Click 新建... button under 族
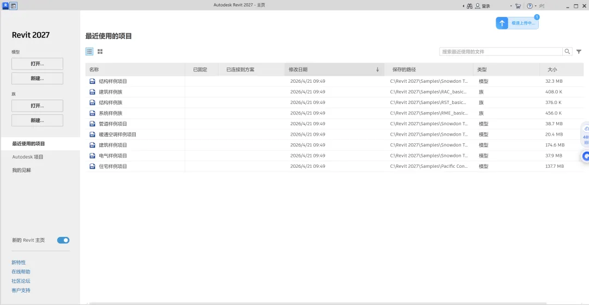 click(37, 120)
